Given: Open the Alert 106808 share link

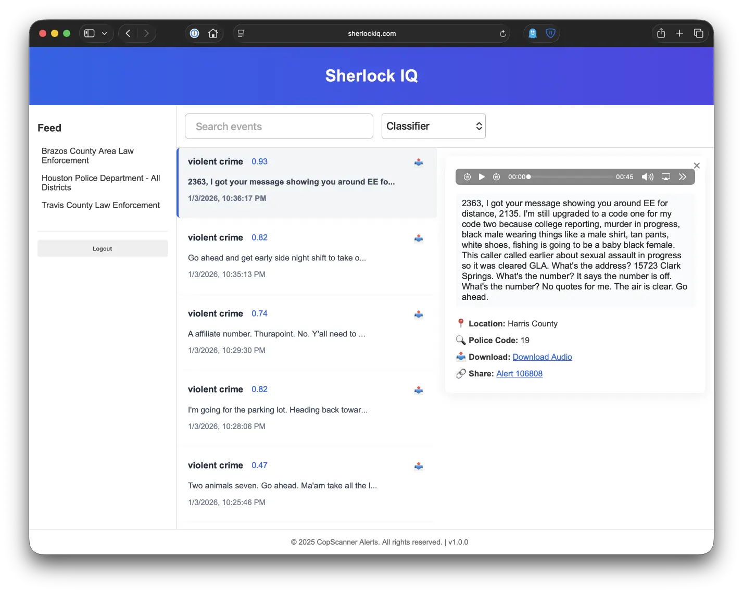Looking at the screenshot, I should (519, 374).
